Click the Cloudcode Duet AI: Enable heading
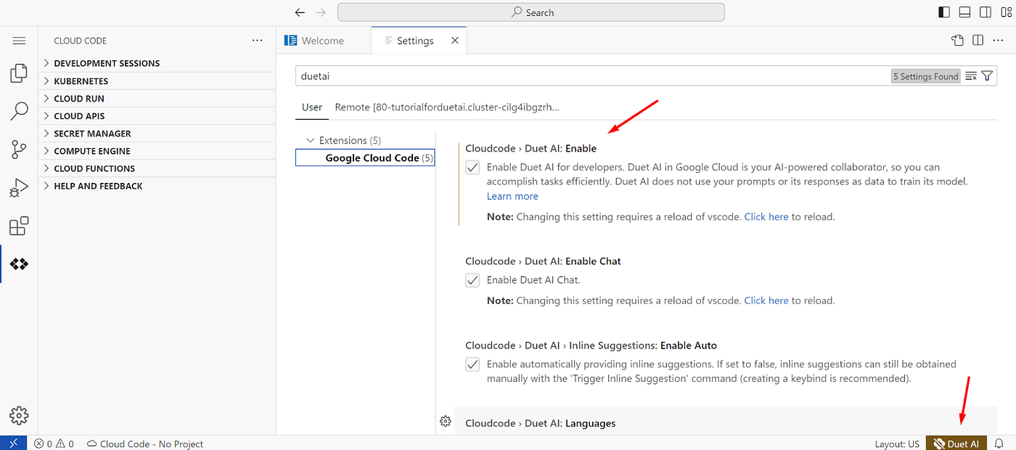Image resolution: width=1016 pixels, height=450 pixels. point(530,149)
